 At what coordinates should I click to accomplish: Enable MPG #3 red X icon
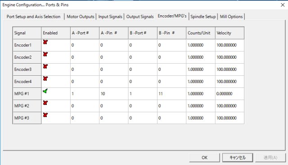point(45,115)
